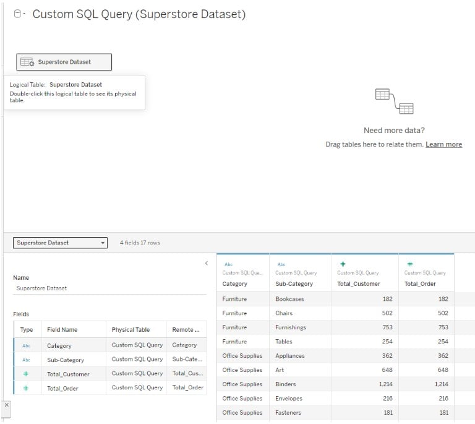Image resolution: width=475 pixels, height=424 pixels.
Task: Click Abc icon above Sub-Category grid column
Action: click(281, 264)
